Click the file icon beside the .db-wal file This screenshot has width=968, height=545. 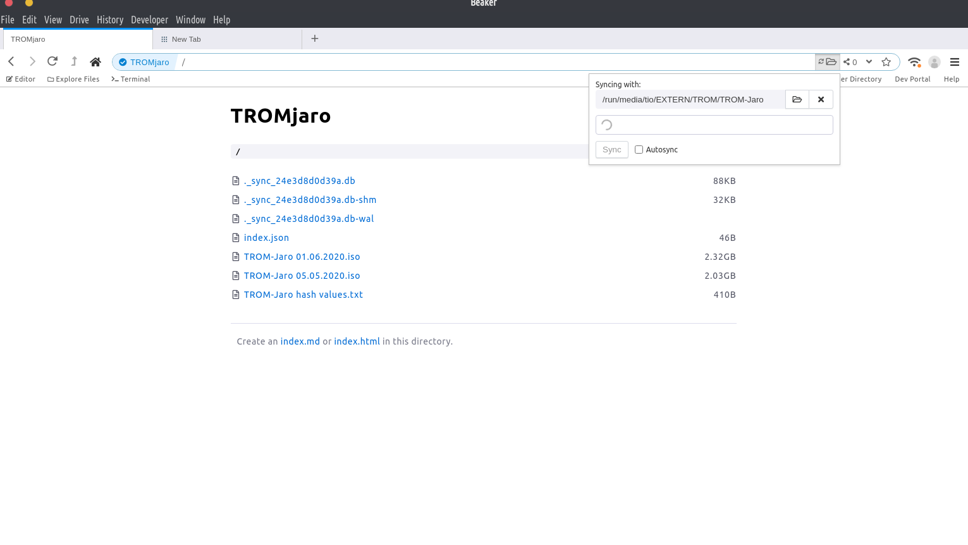(236, 219)
